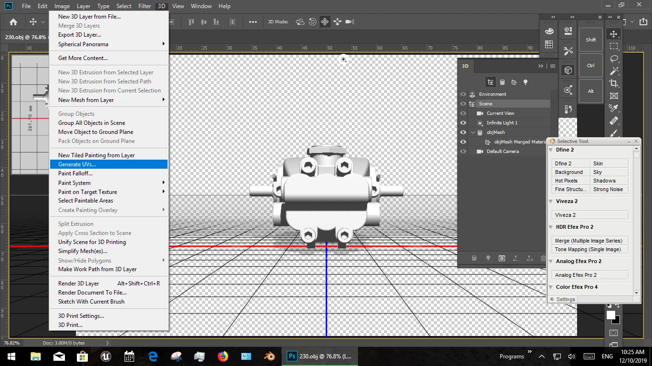Filter 3D panel by meshes
Image resolution: width=652 pixels, height=366 pixels.
502,82
